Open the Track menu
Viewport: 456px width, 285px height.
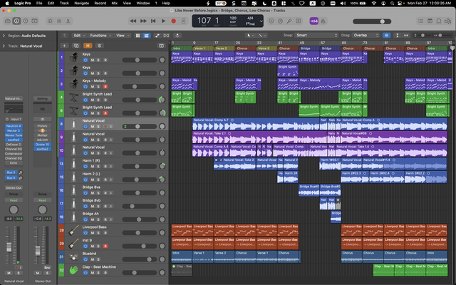pyautogui.click(x=64, y=3)
